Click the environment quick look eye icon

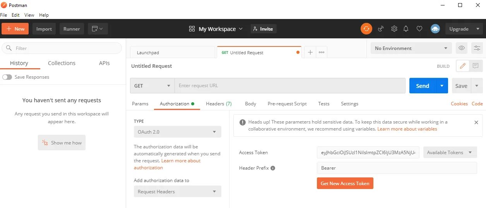[462, 48]
